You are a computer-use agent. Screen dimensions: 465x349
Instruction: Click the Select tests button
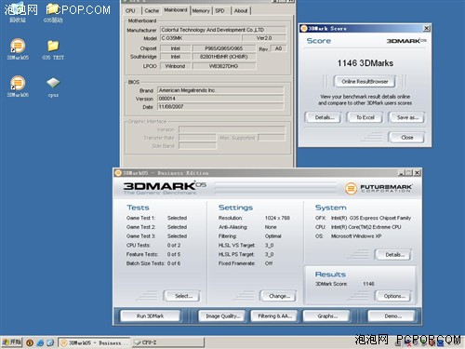[183, 296]
